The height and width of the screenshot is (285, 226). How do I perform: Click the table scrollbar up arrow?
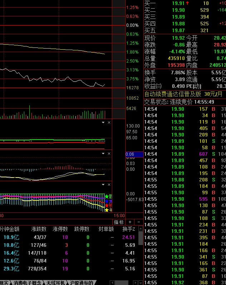(141, 229)
